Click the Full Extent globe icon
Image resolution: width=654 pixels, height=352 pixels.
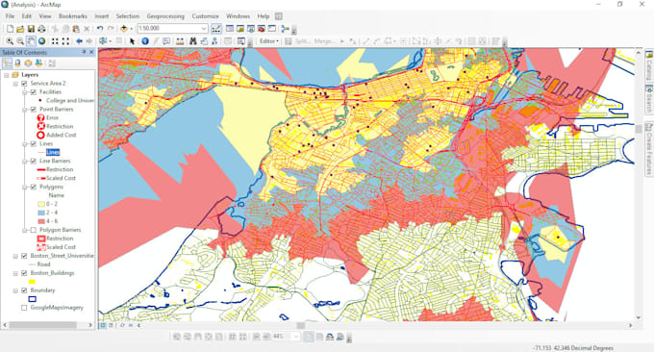point(41,40)
